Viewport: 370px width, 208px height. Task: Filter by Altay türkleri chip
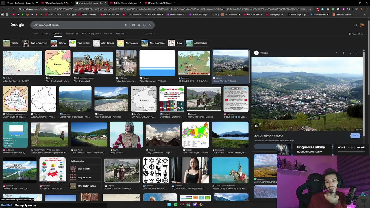click(104, 43)
